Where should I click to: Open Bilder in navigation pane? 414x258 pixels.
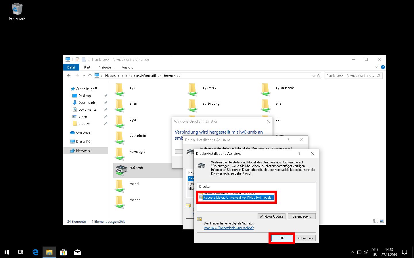point(83,116)
